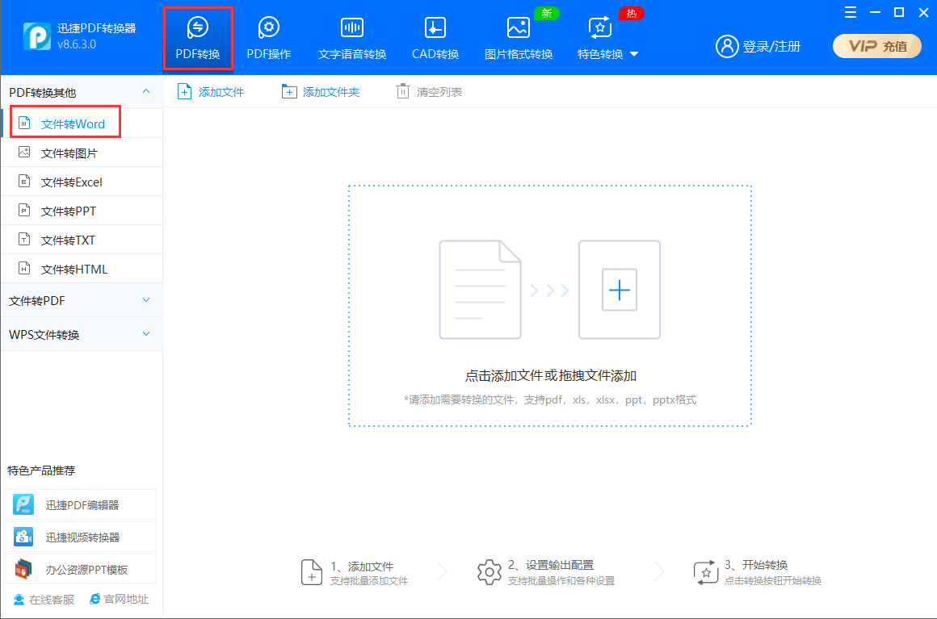Screen dimensions: 937x619
Task: Click the plus icon in the drop zone
Action: point(619,290)
